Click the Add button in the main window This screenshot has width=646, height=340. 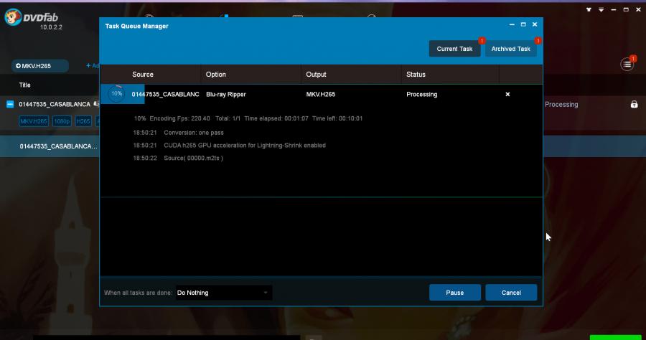click(93, 66)
